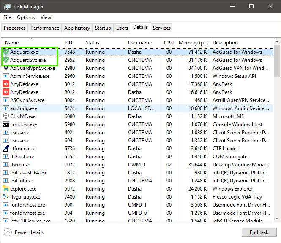Click the AdguardSvc.exe shield icon
281x243 pixels.
(x=6, y=60)
